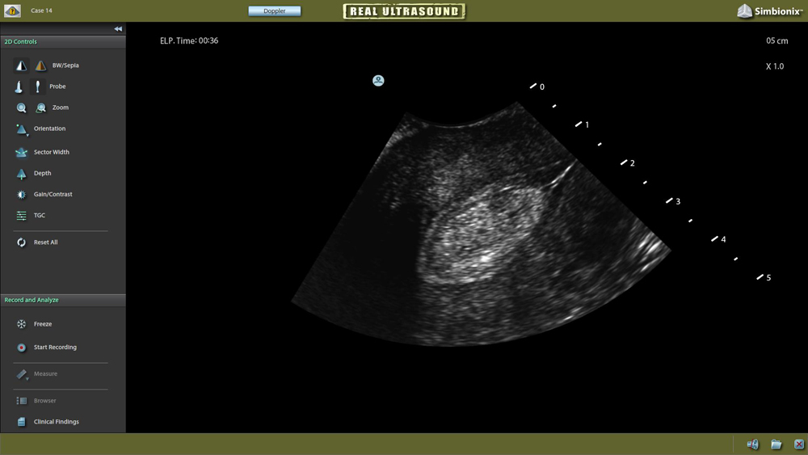Click the zoom in magnifier icon
Image resolution: width=808 pixels, height=455 pixels.
[x=21, y=107]
